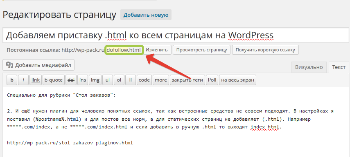Add a list item with li
This screenshot has height=157, width=350.
[x=130, y=80]
